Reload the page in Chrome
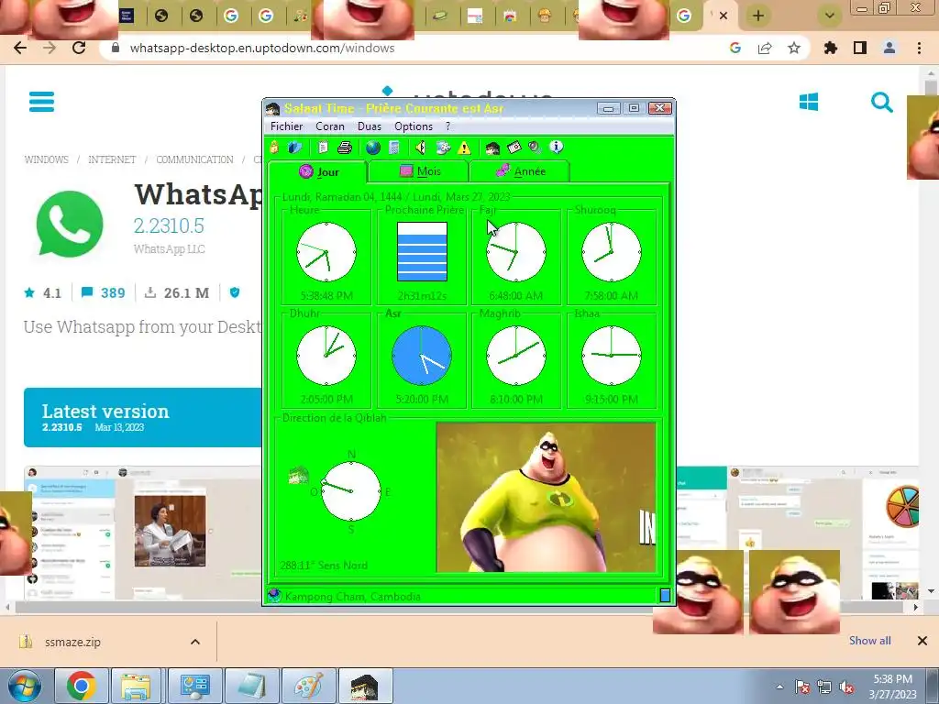 point(79,48)
